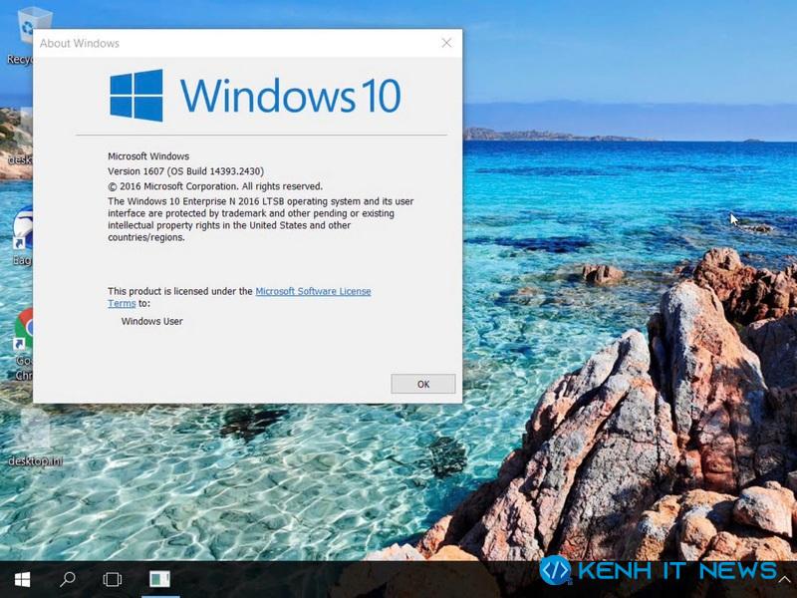The height and width of the screenshot is (598, 797).
Task: Select the desktop.ini file icon at bottom
Action: 36,439
